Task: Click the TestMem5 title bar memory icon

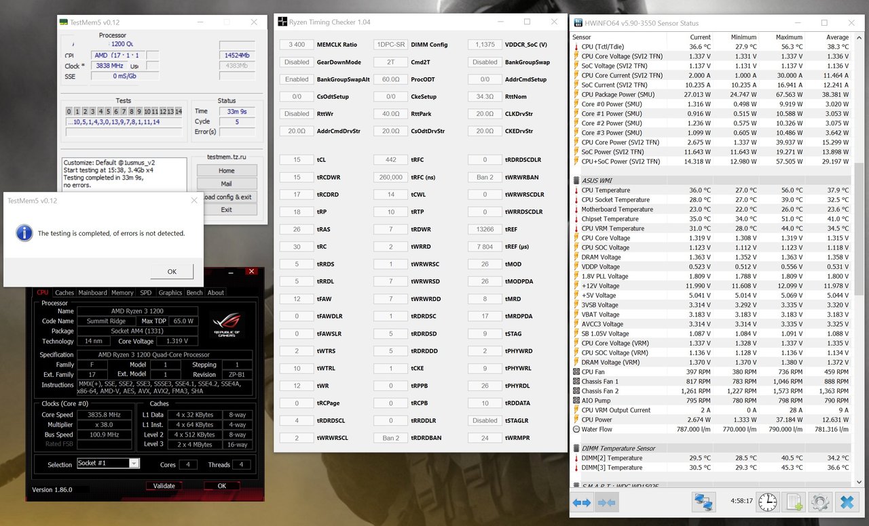Action: pos(64,22)
